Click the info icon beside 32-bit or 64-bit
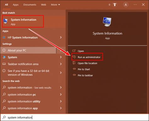This screenshot has height=121, width=149. point(4,71)
